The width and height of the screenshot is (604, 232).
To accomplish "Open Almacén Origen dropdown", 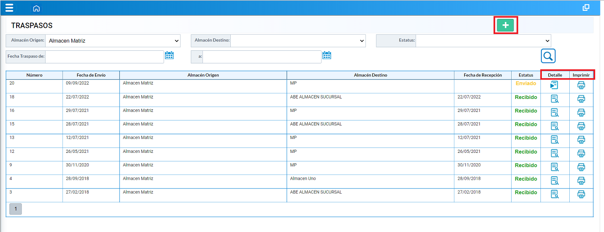I will coord(113,40).
